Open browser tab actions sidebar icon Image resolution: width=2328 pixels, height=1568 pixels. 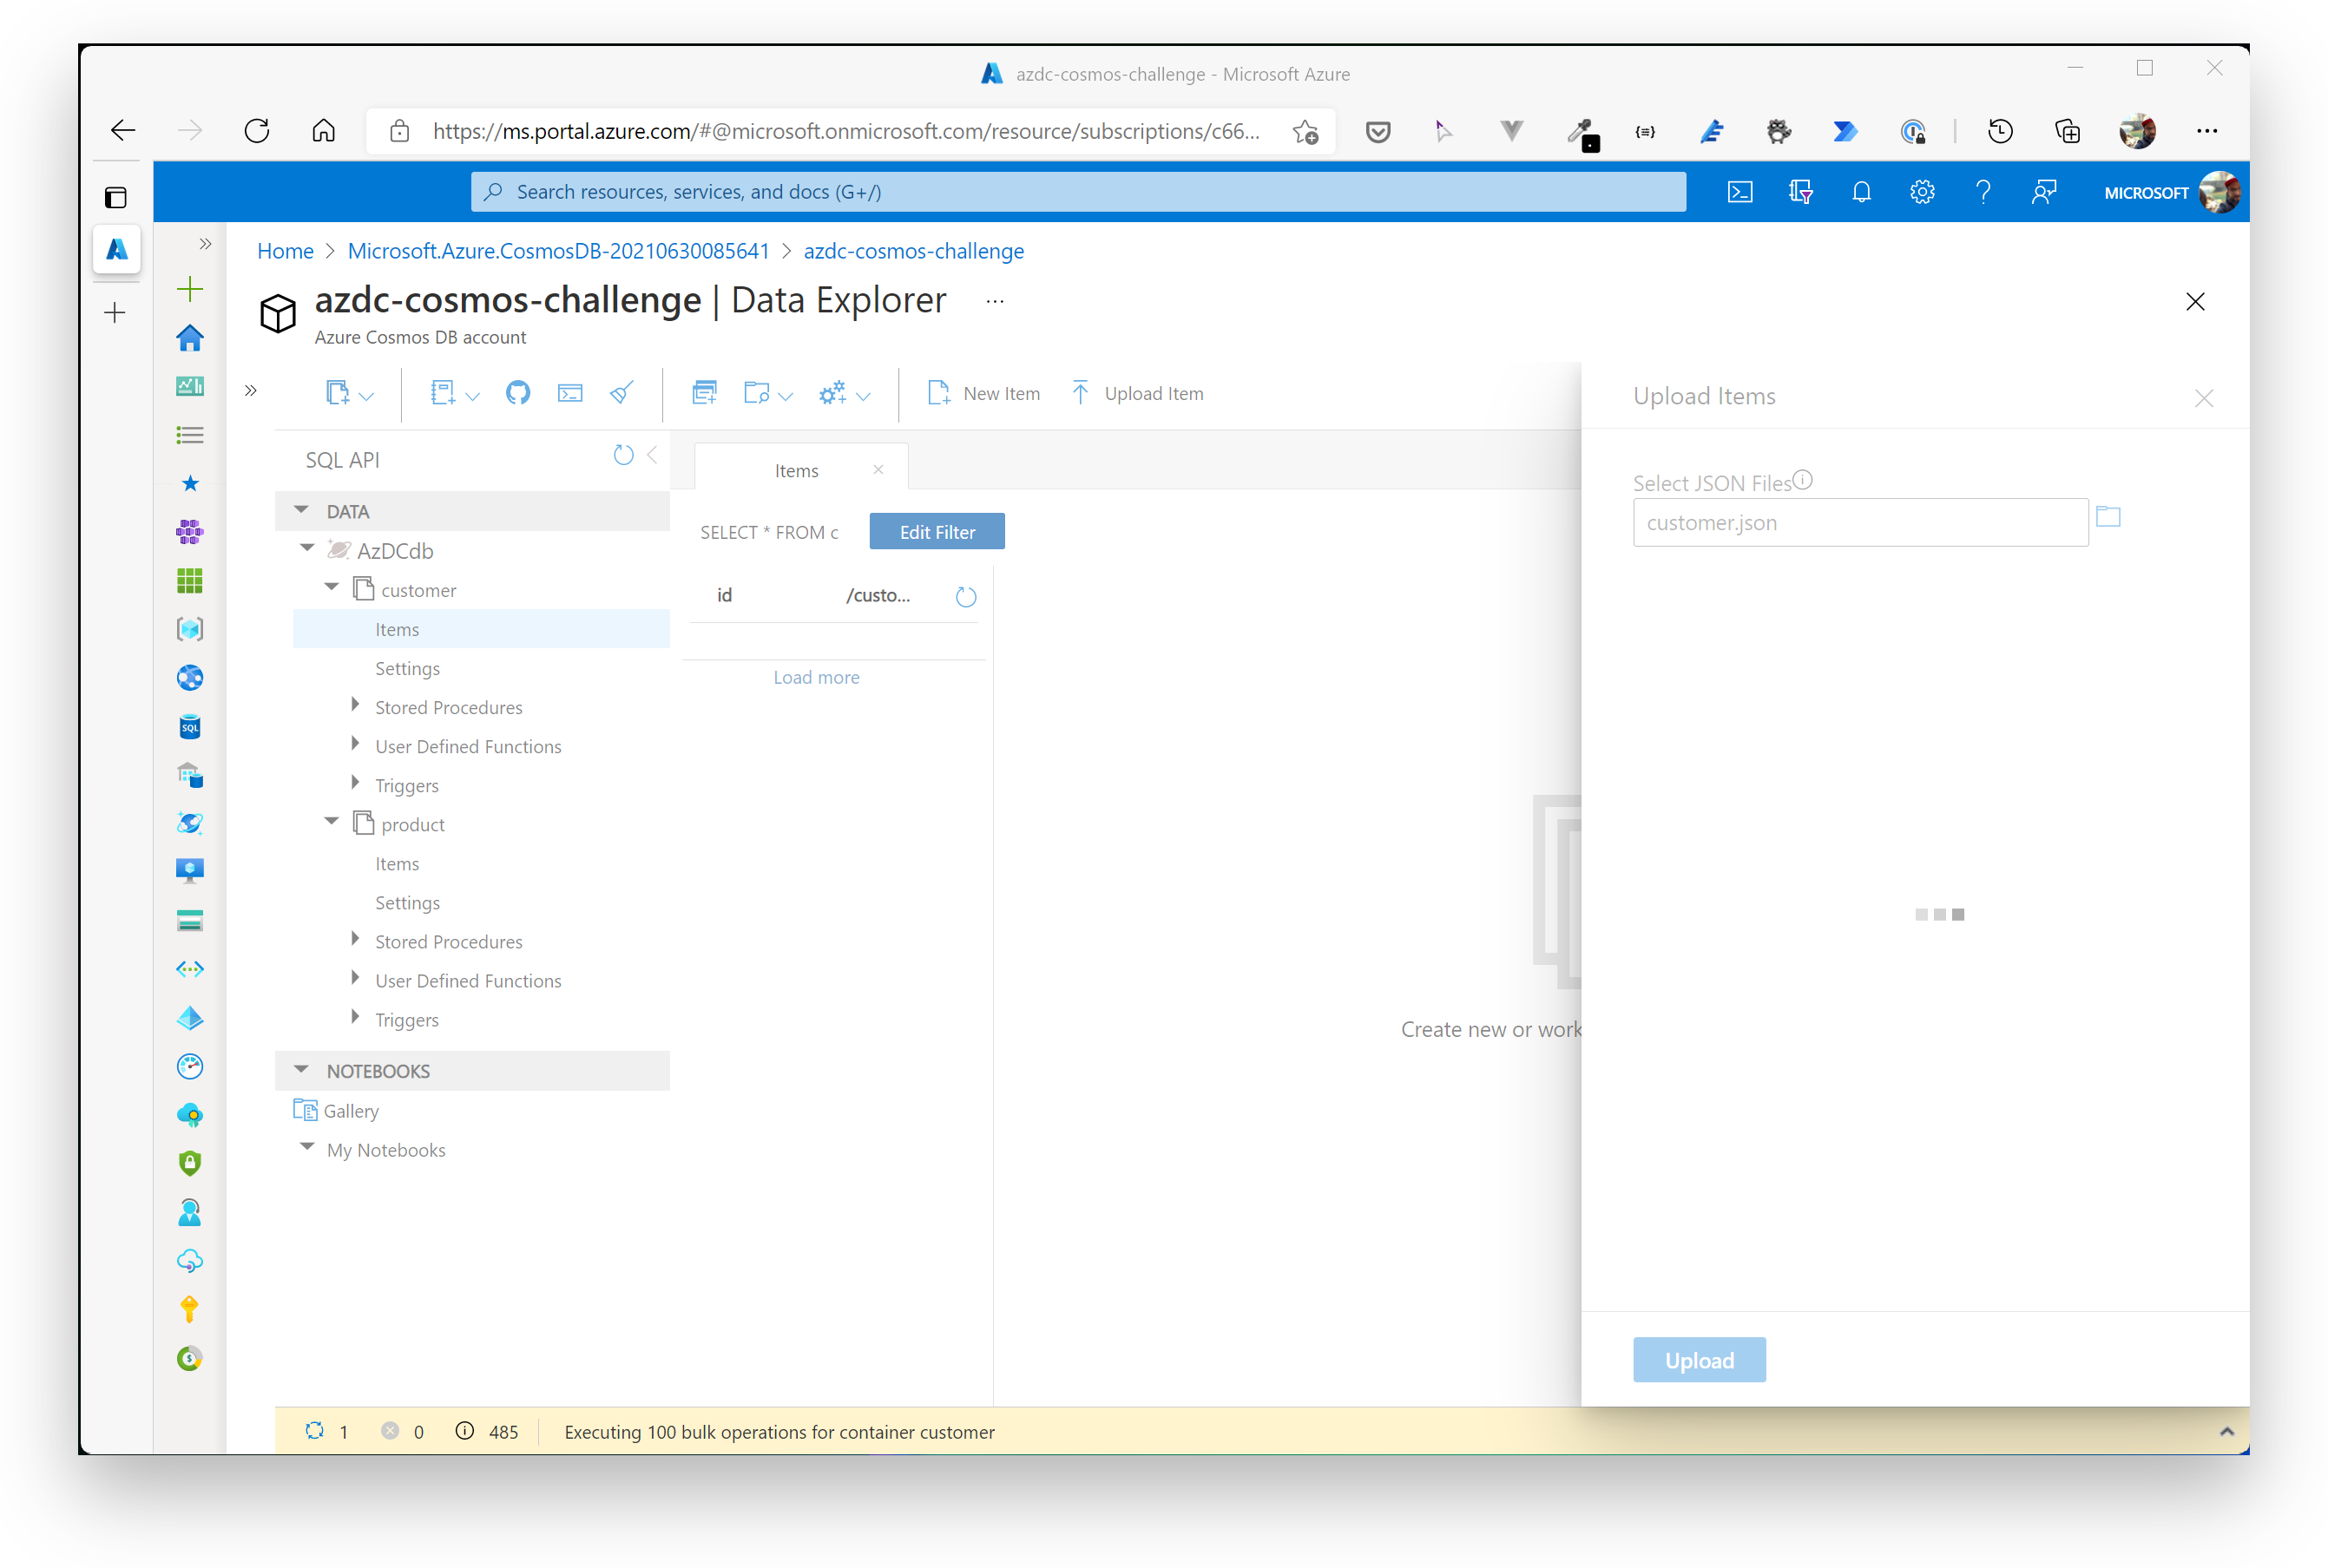pyautogui.click(x=116, y=197)
